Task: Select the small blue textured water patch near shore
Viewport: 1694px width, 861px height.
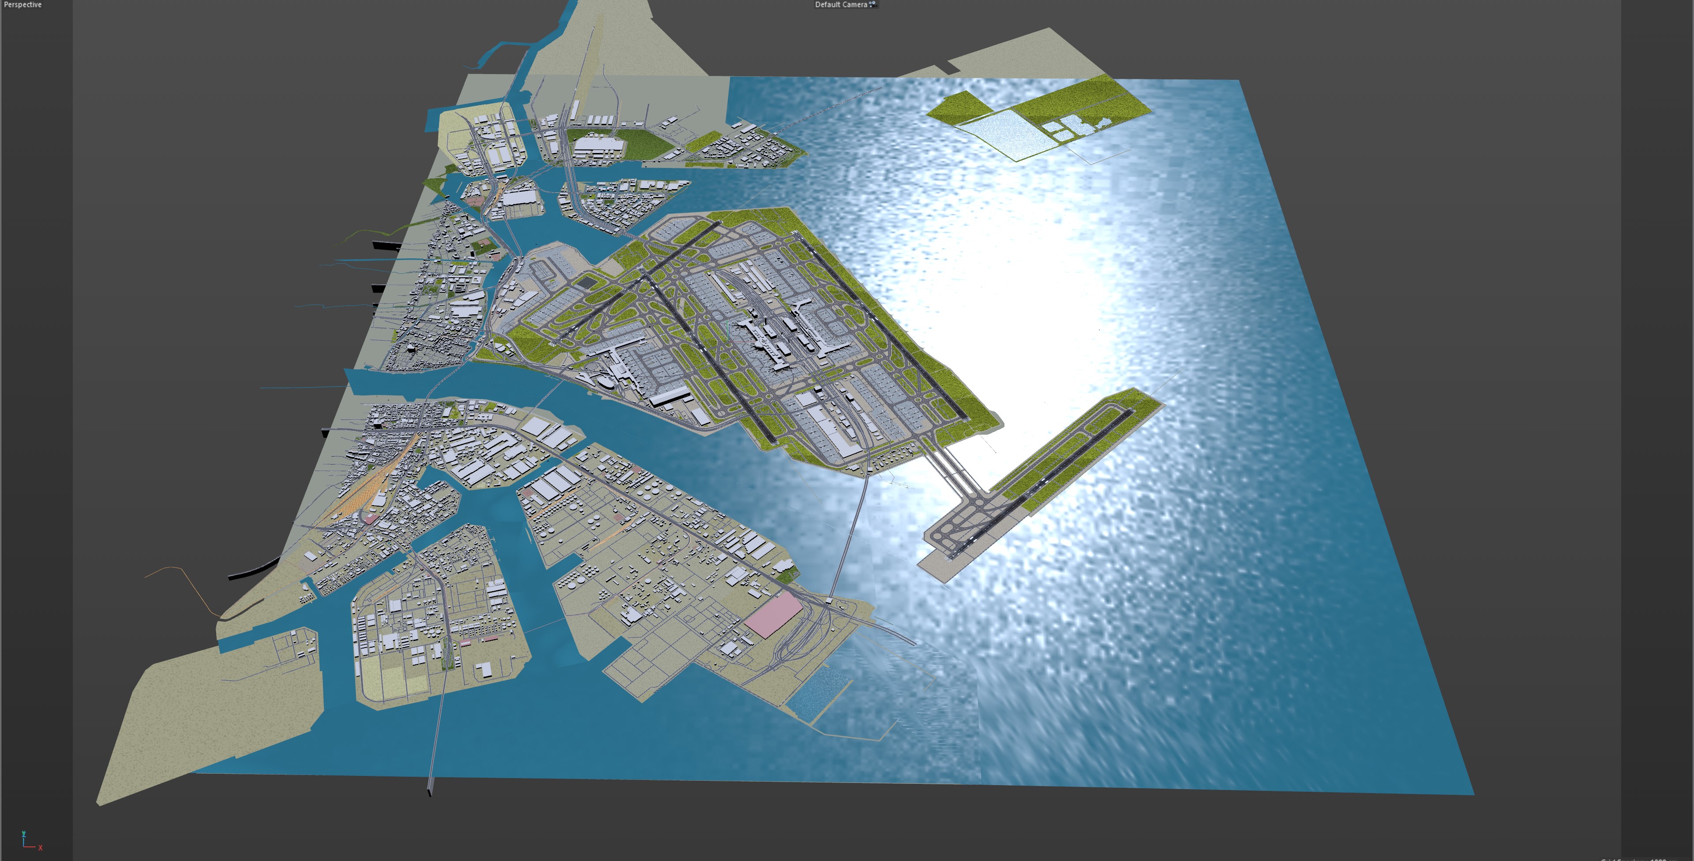Action: tap(817, 697)
